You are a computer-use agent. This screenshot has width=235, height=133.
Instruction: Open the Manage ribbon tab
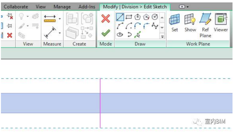coord(62,7)
